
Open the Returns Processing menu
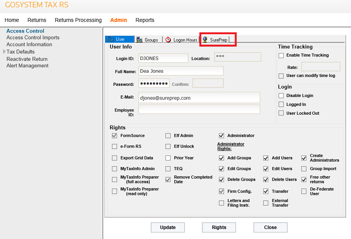pyautogui.click(x=78, y=20)
